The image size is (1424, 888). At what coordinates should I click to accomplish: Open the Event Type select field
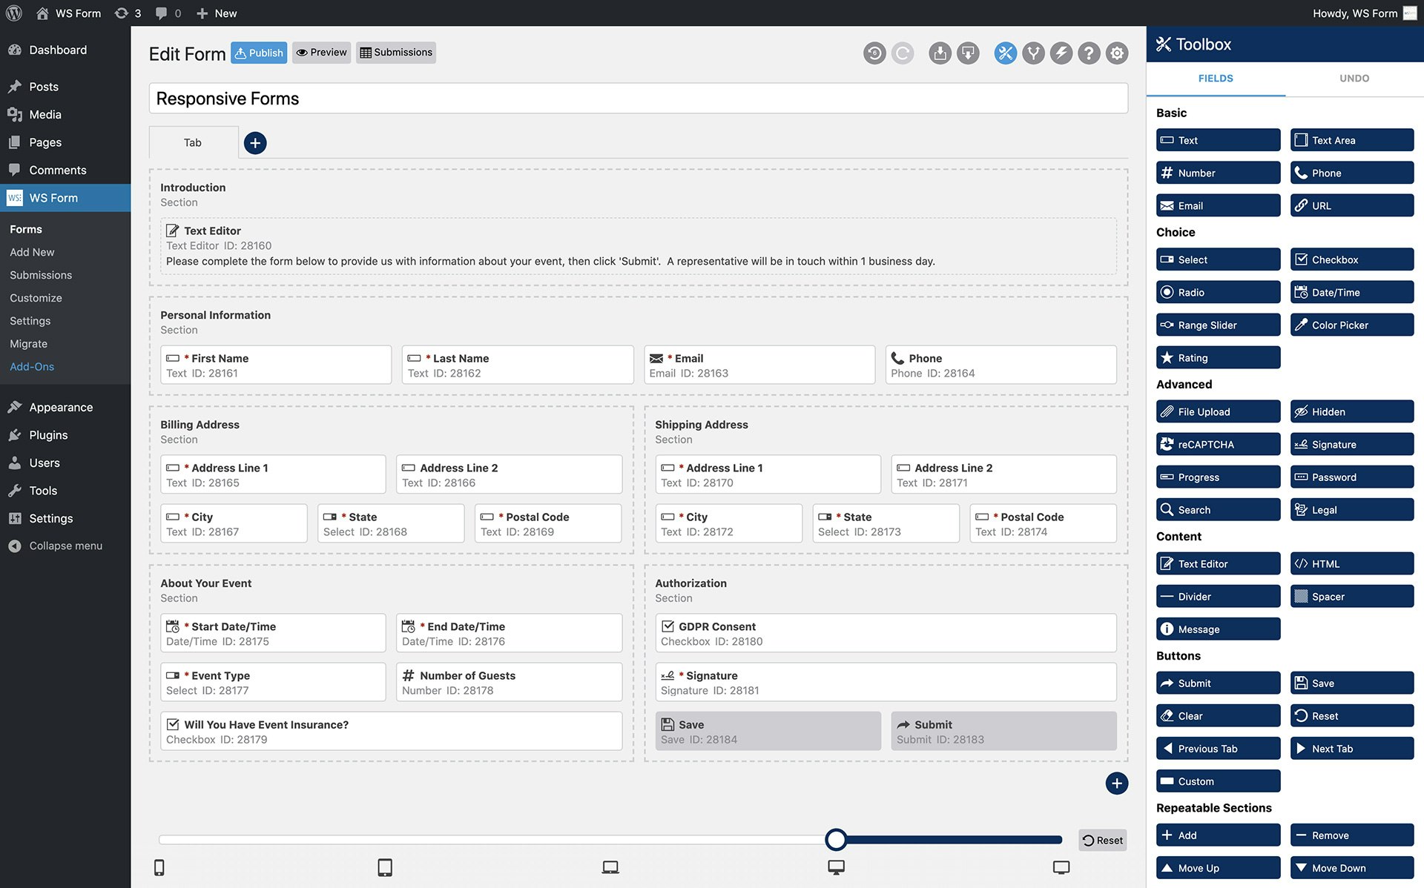272,681
